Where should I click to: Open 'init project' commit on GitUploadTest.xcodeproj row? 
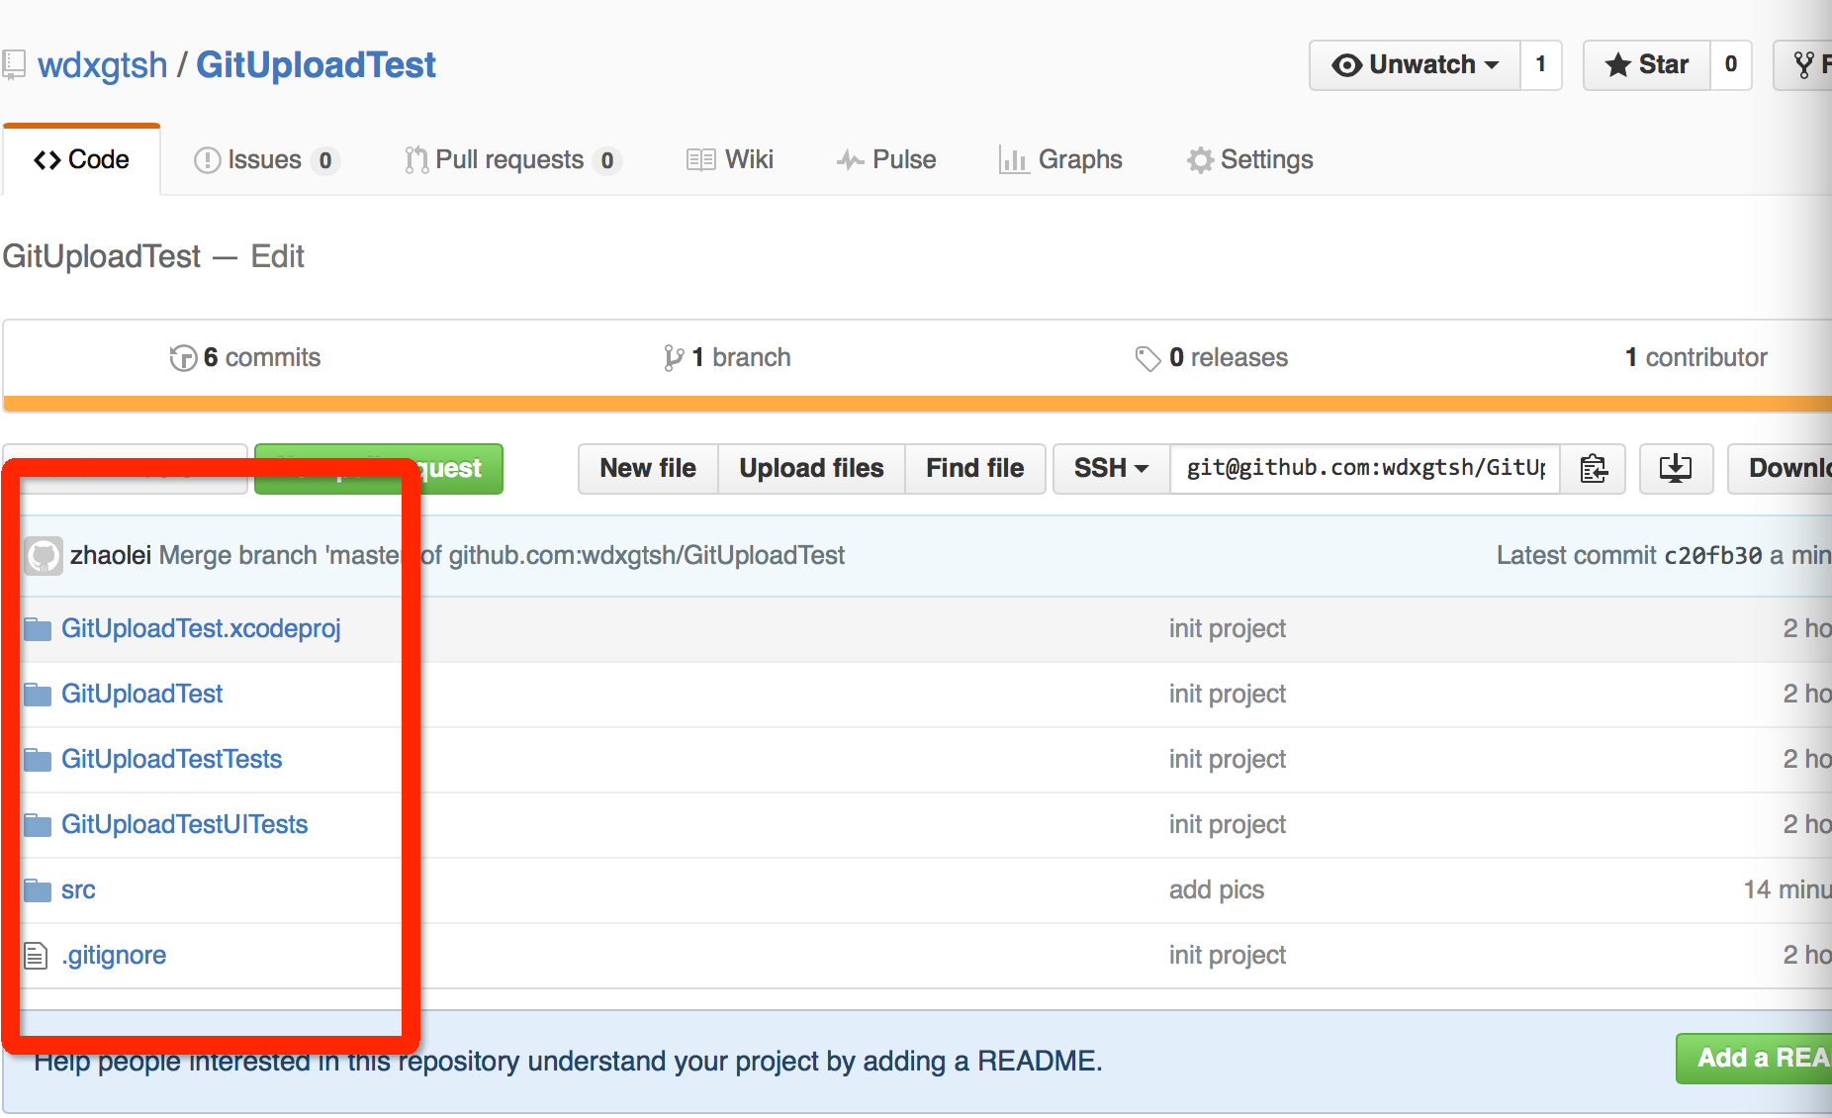[1228, 629]
